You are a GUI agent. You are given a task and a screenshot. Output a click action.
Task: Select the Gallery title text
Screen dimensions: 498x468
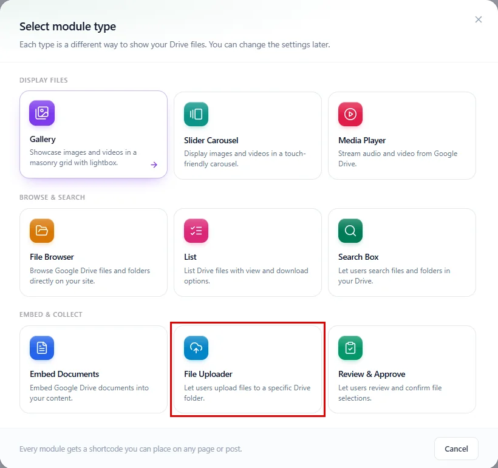[43, 140]
